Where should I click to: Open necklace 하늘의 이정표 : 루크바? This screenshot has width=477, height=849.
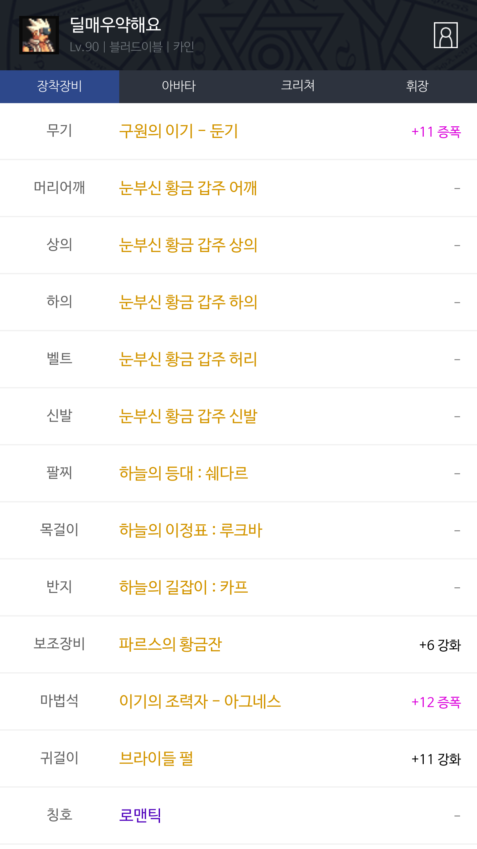click(190, 530)
